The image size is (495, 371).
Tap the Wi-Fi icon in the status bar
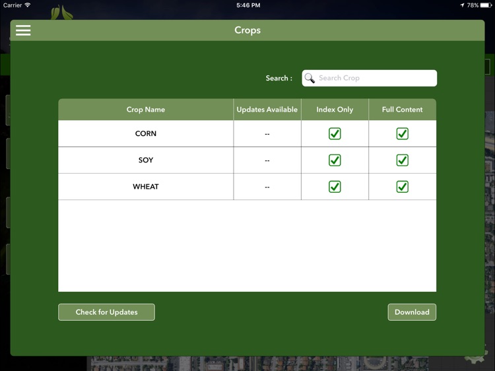point(28,5)
